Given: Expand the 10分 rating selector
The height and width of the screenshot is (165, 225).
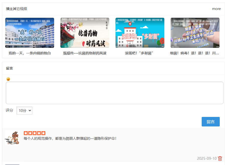Looking at the screenshot, I should pyautogui.click(x=24, y=110).
